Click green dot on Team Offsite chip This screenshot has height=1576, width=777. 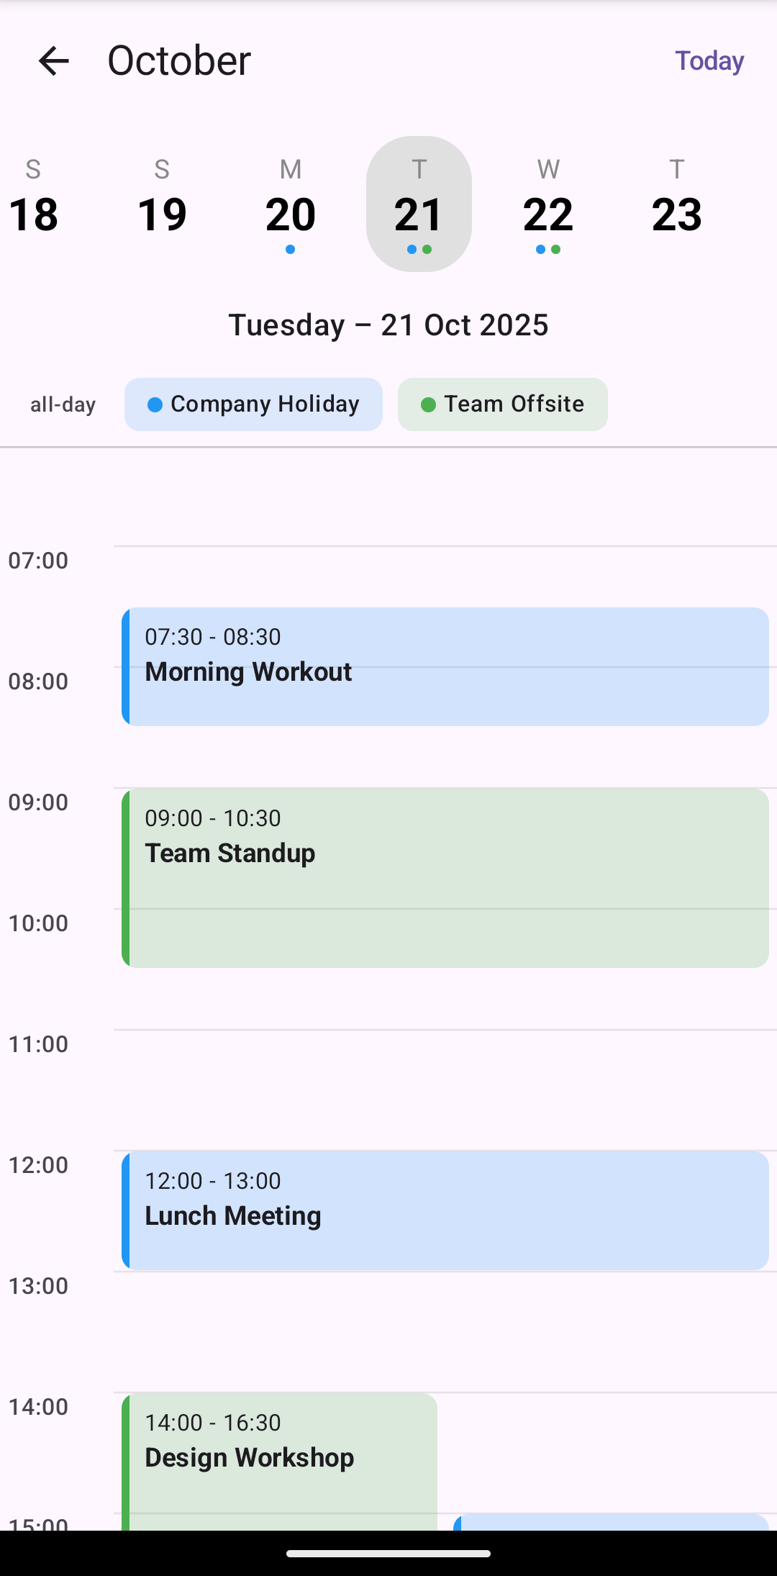[x=428, y=404]
